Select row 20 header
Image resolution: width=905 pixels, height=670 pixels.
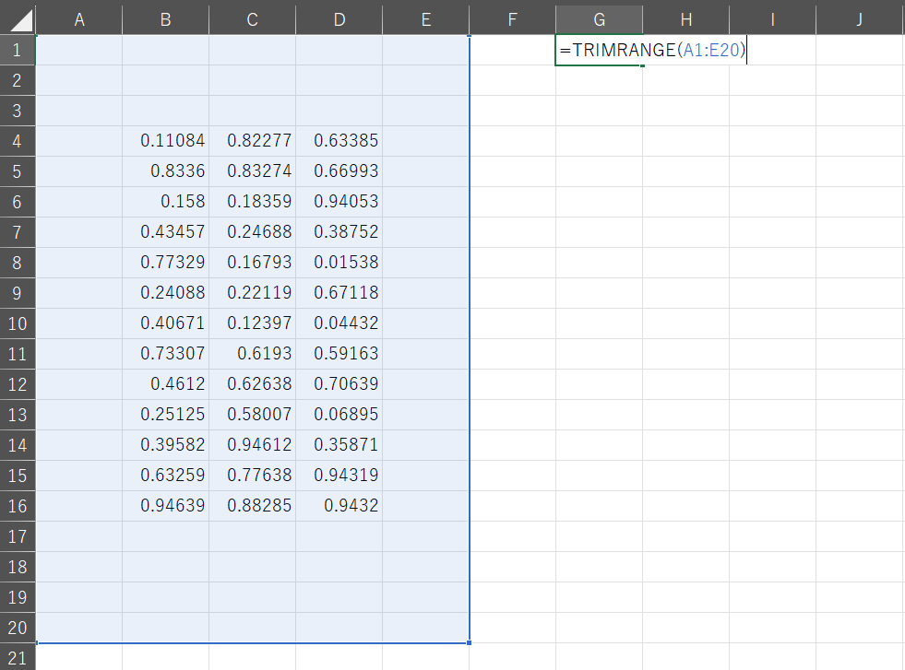pos(18,628)
